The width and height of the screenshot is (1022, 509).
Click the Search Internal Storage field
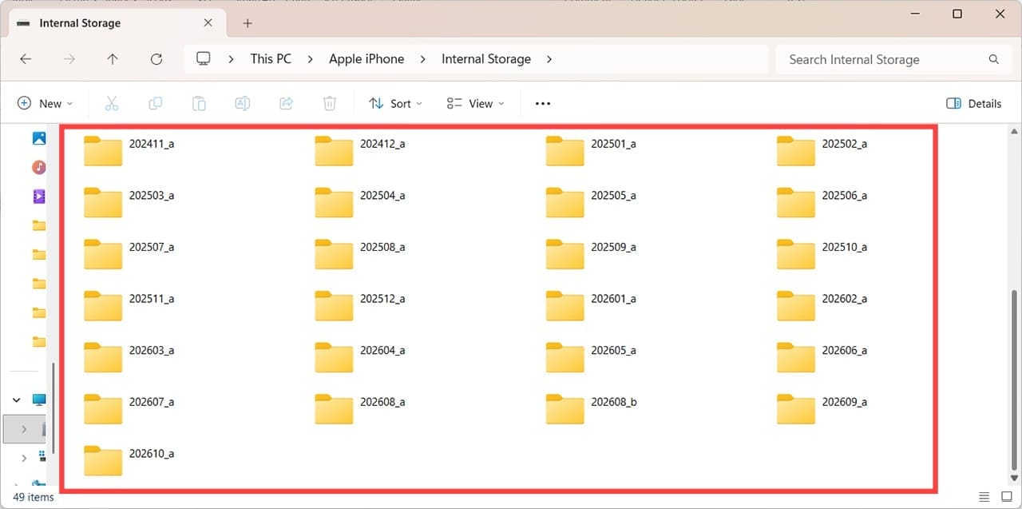892,59
